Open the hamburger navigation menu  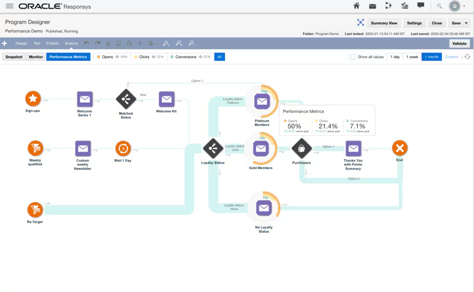pos(9,6)
